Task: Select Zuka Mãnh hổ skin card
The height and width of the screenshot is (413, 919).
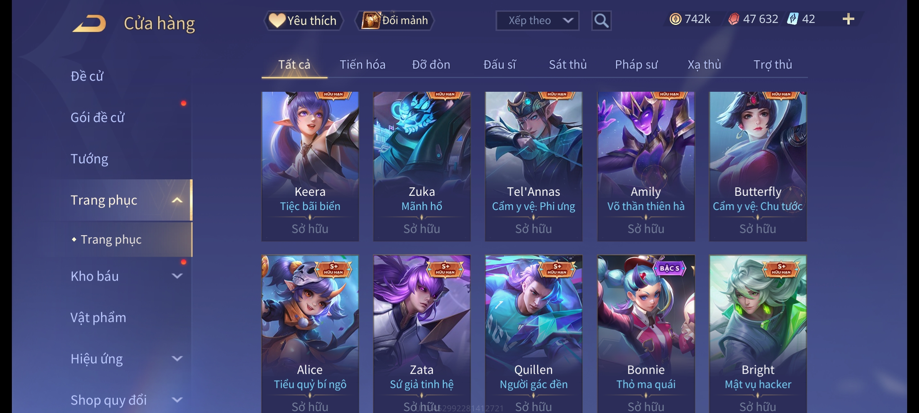Action: (422, 166)
